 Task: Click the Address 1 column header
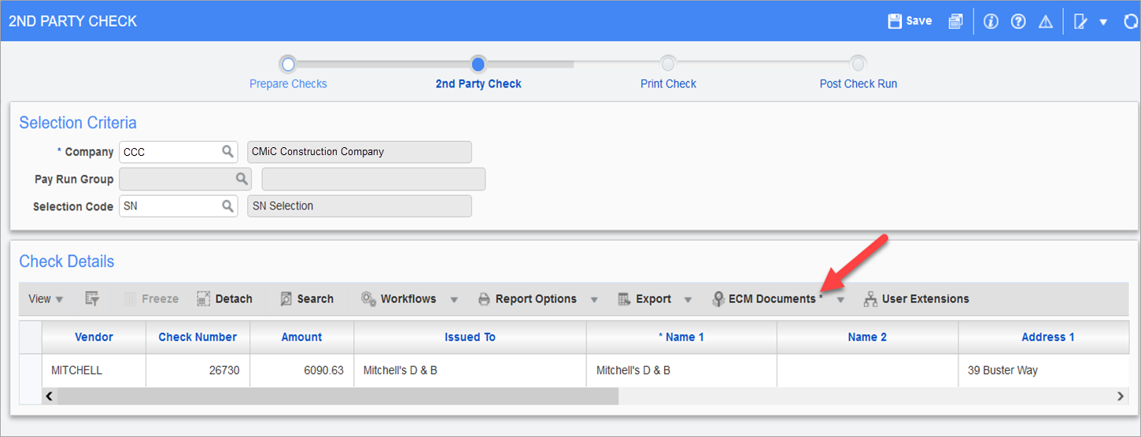pos(1044,337)
